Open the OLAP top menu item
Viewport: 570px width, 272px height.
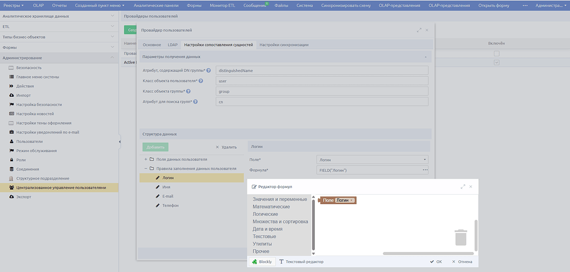point(38,6)
